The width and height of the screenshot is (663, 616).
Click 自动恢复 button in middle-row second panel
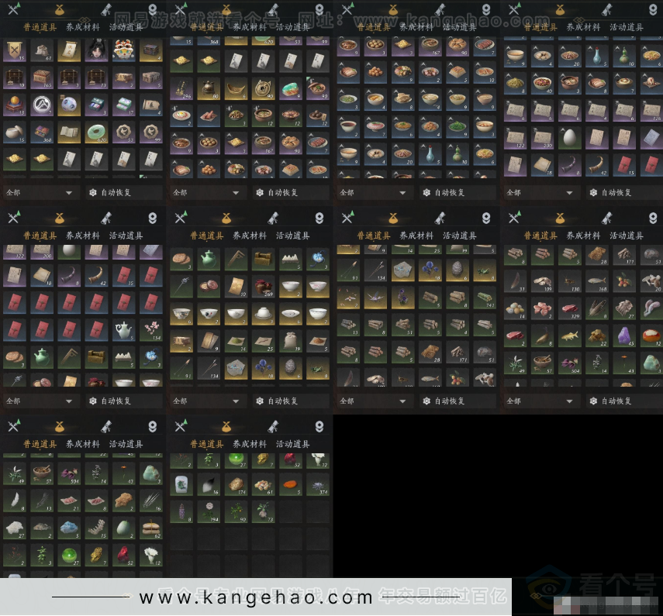(291, 401)
